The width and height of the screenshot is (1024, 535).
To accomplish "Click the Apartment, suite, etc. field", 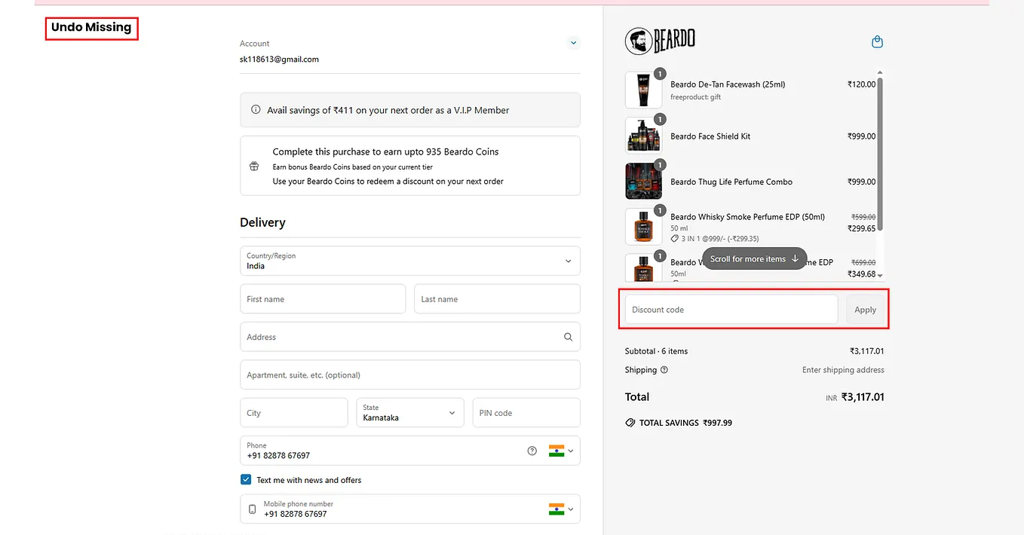I will coord(410,374).
